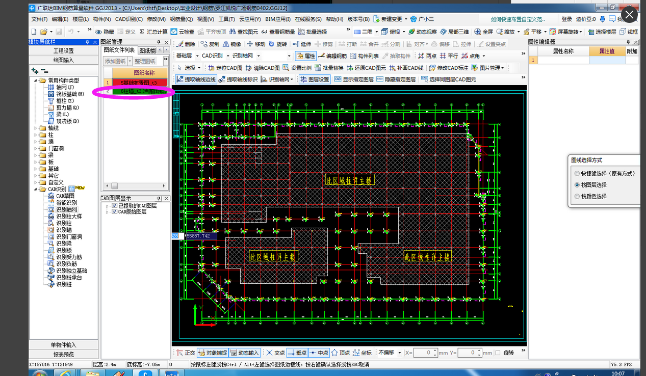Open the 钢筋量(Q) menu
This screenshot has width=646, height=376.
tap(182, 19)
